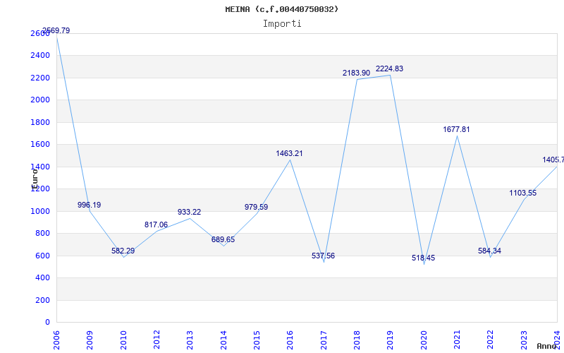Click the data label 996.19
564x353 pixels.
click(x=90, y=205)
